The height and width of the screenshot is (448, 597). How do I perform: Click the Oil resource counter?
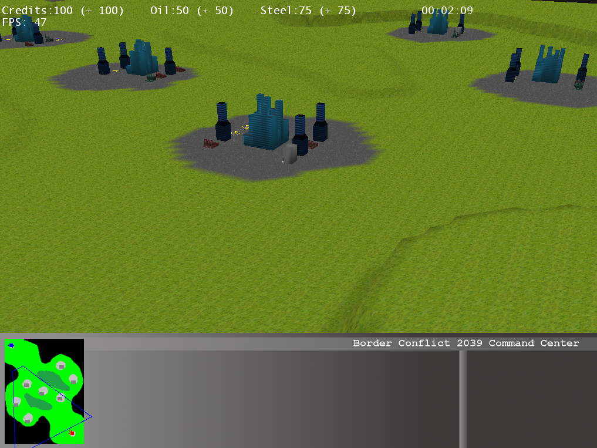tap(191, 11)
